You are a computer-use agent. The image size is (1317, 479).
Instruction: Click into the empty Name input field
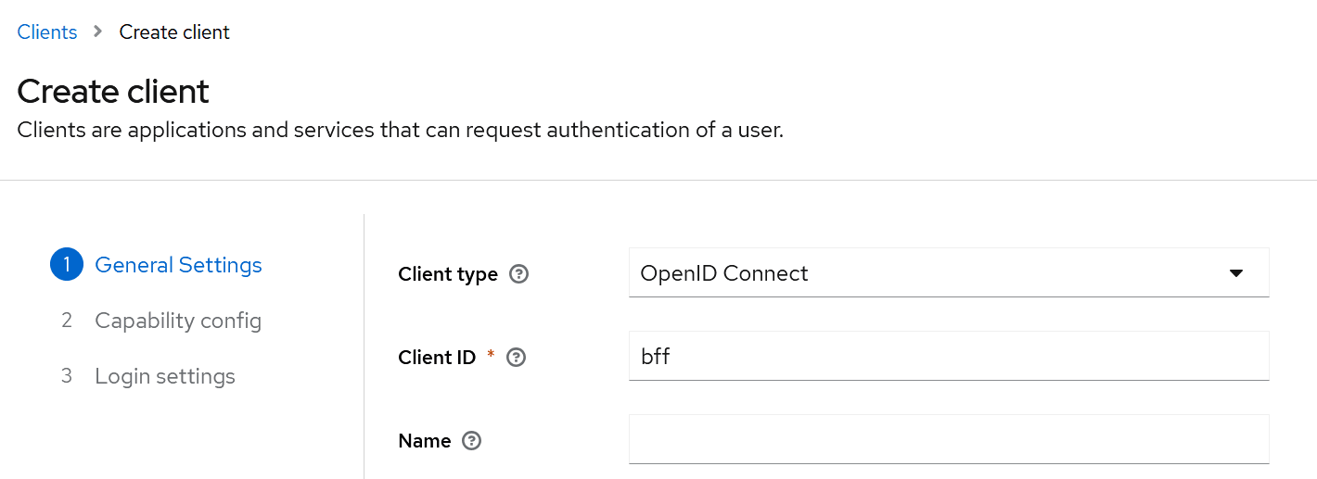[948, 440]
